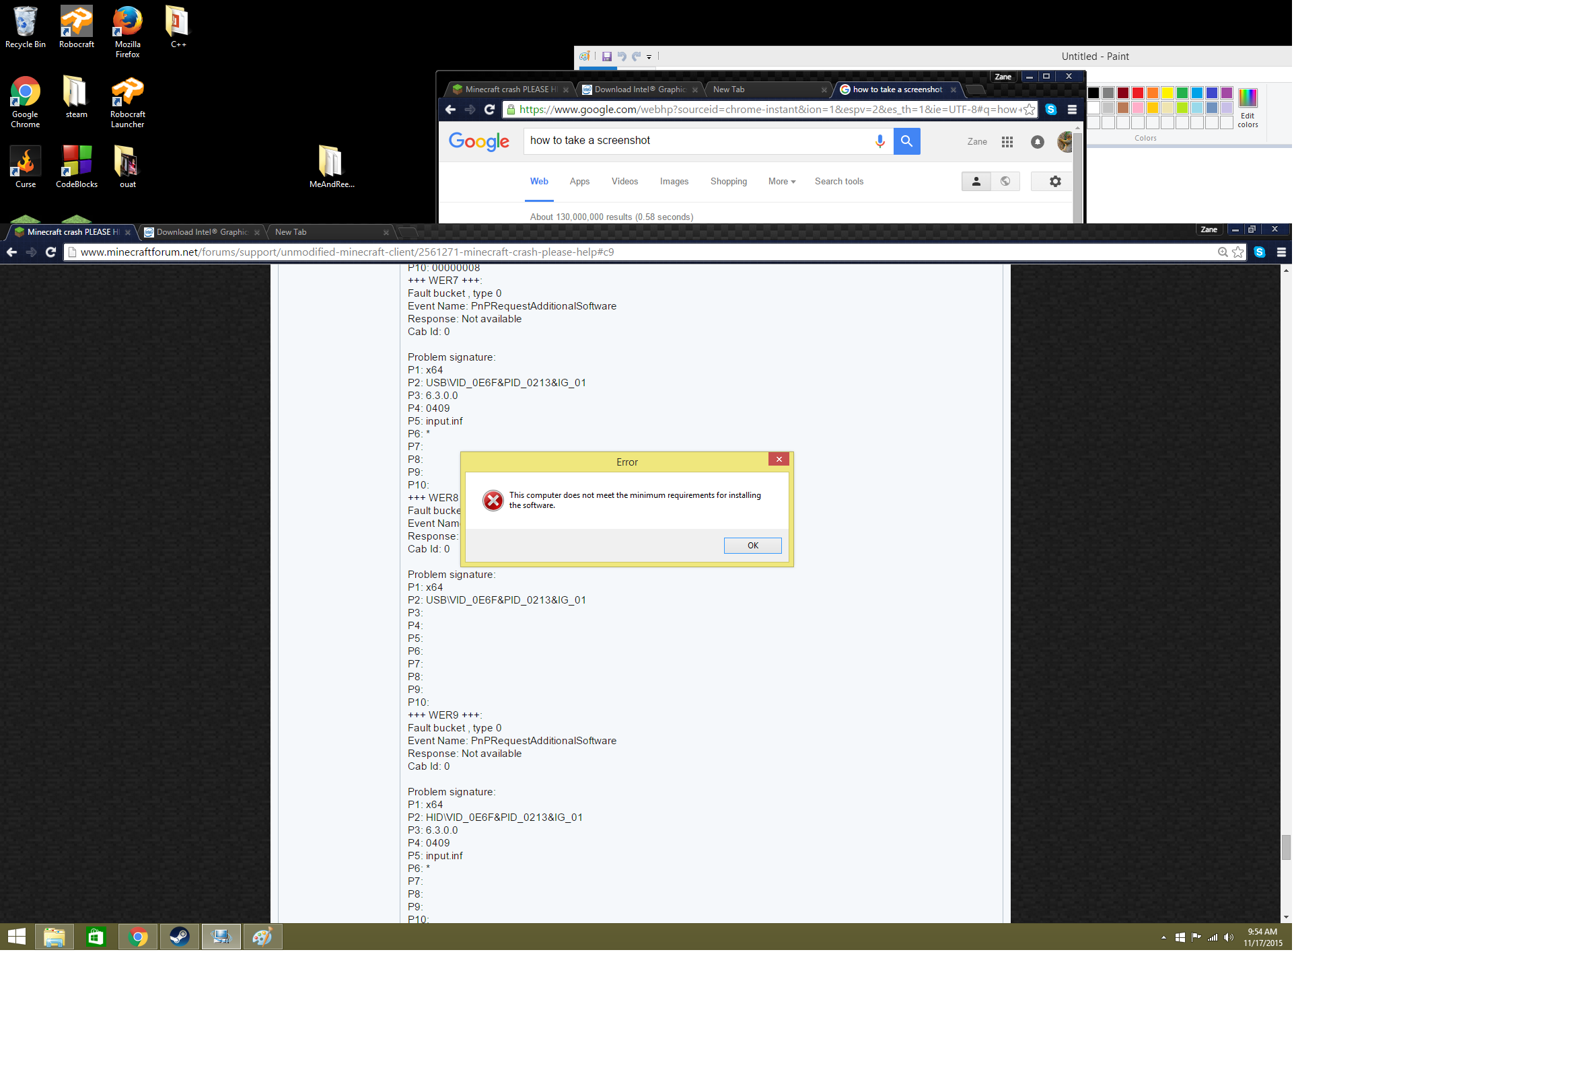Pick the orange color swatch in Paint

1153,93
